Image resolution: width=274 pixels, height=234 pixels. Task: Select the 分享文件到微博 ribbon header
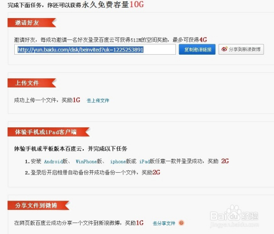pyautogui.click(x=38, y=206)
